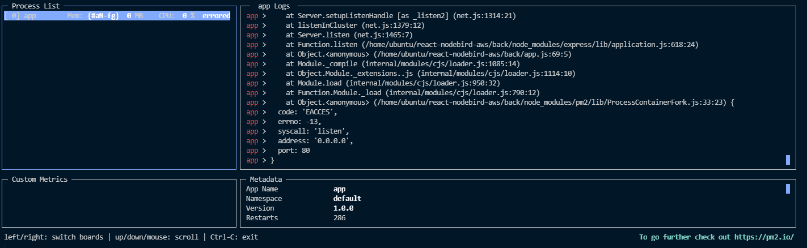807x248 pixels.
Task: Click the logs panel scrollbar indicator
Action: (788, 160)
